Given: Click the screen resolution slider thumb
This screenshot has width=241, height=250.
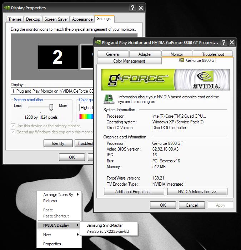Looking at the screenshot, I should 51,107.
